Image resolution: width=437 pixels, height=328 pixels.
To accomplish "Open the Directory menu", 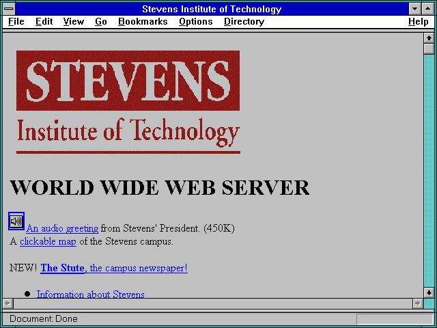I will point(244,22).
